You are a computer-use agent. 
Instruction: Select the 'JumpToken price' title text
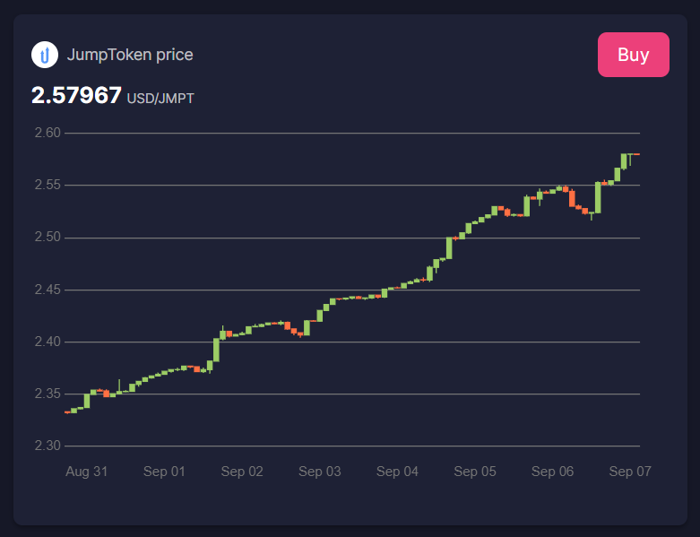(x=130, y=55)
